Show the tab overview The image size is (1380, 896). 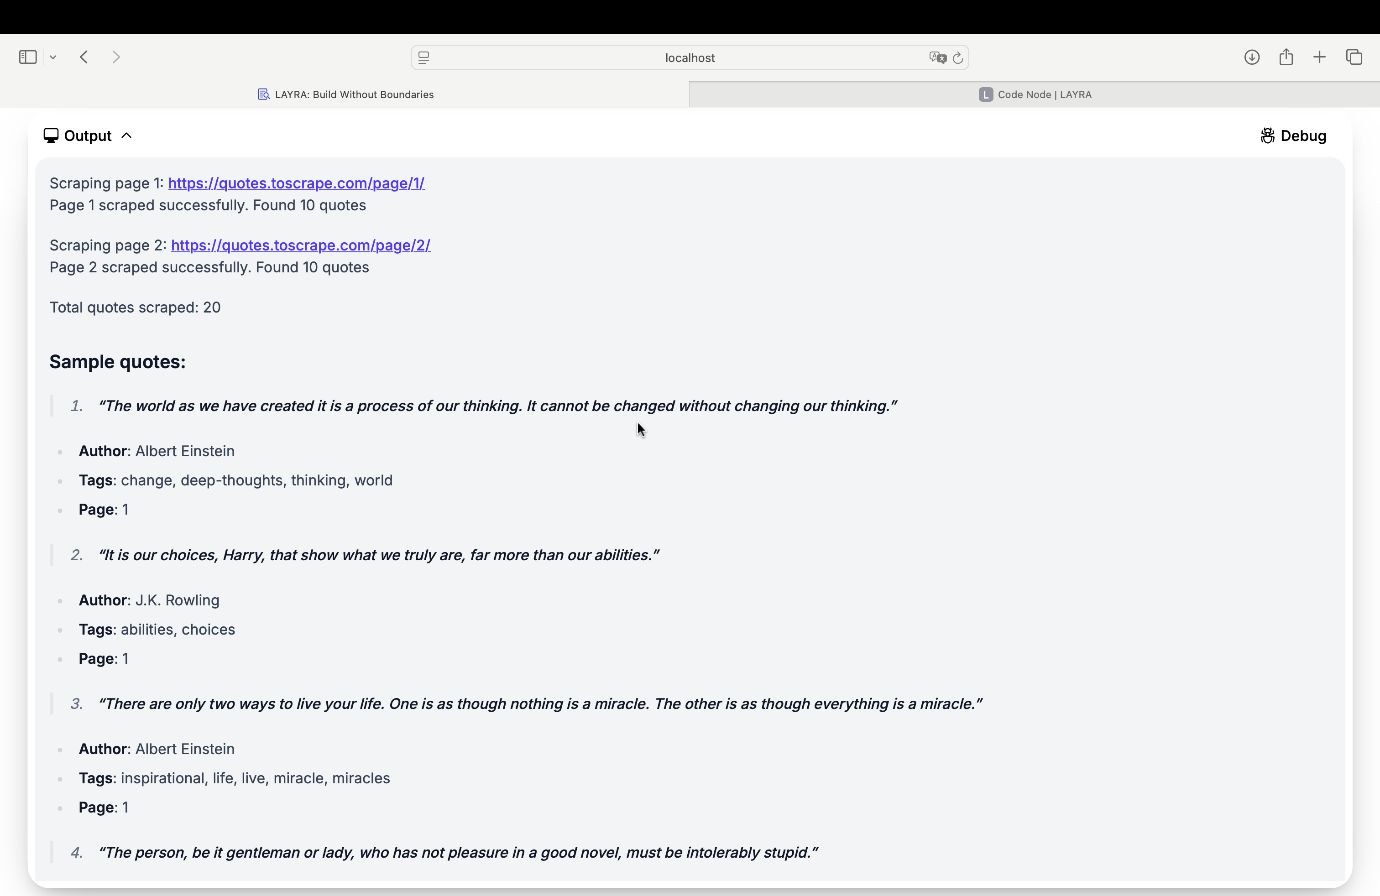tap(1354, 57)
